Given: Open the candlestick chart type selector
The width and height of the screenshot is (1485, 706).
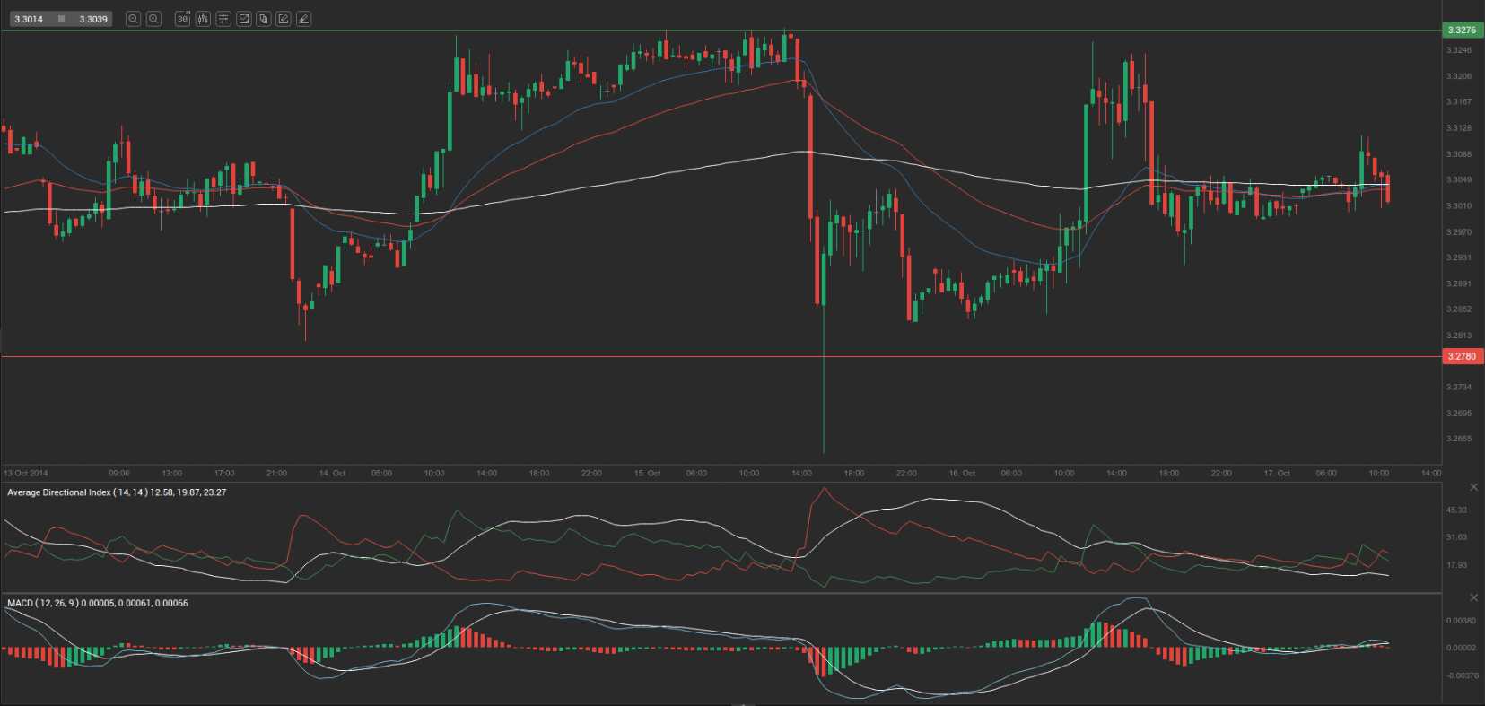Looking at the screenshot, I should pyautogui.click(x=203, y=19).
